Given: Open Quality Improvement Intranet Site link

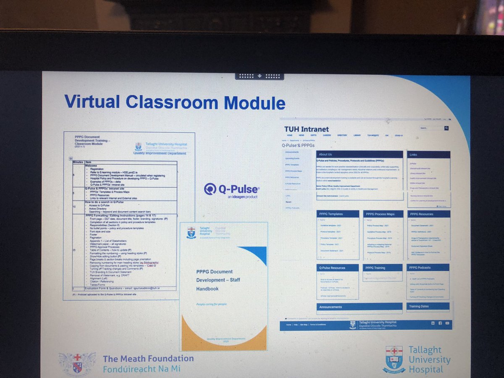Looking at the screenshot, I should pos(423,178).
